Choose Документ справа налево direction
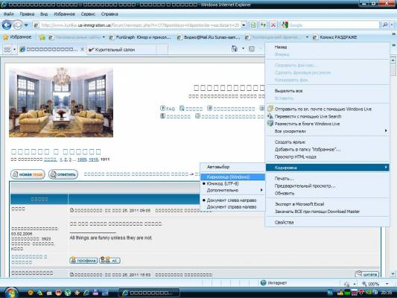This screenshot has width=397, height=298. click(x=232, y=207)
